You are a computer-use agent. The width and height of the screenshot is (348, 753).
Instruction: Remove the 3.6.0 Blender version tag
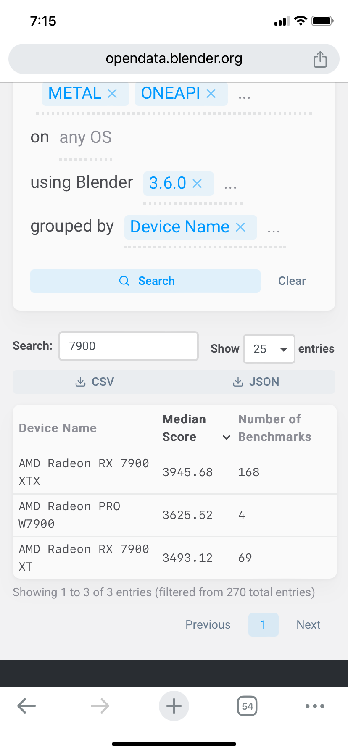point(197,183)
